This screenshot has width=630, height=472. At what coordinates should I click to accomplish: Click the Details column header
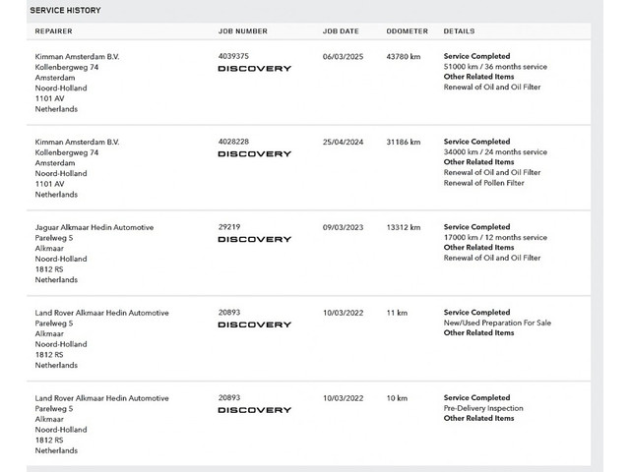point(459,31)
